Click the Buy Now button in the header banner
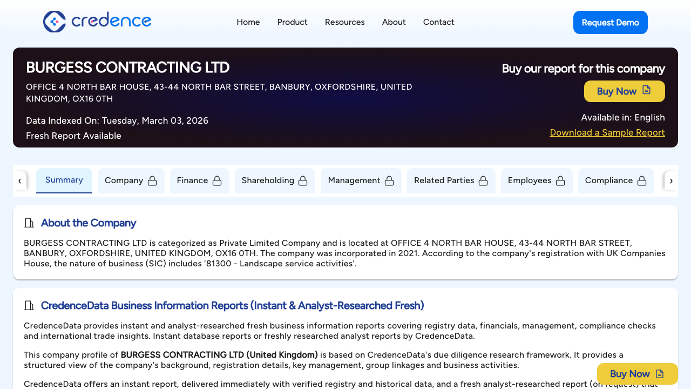Image resolution: width=691 pixels, height=389 pixels. [624, 91]
